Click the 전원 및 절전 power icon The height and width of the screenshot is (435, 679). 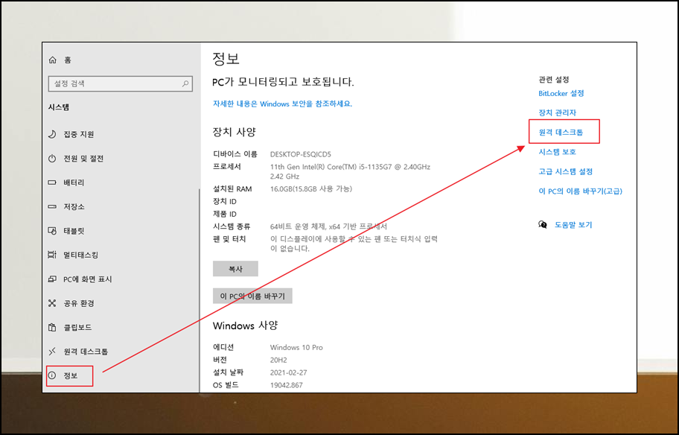[52, 159]
